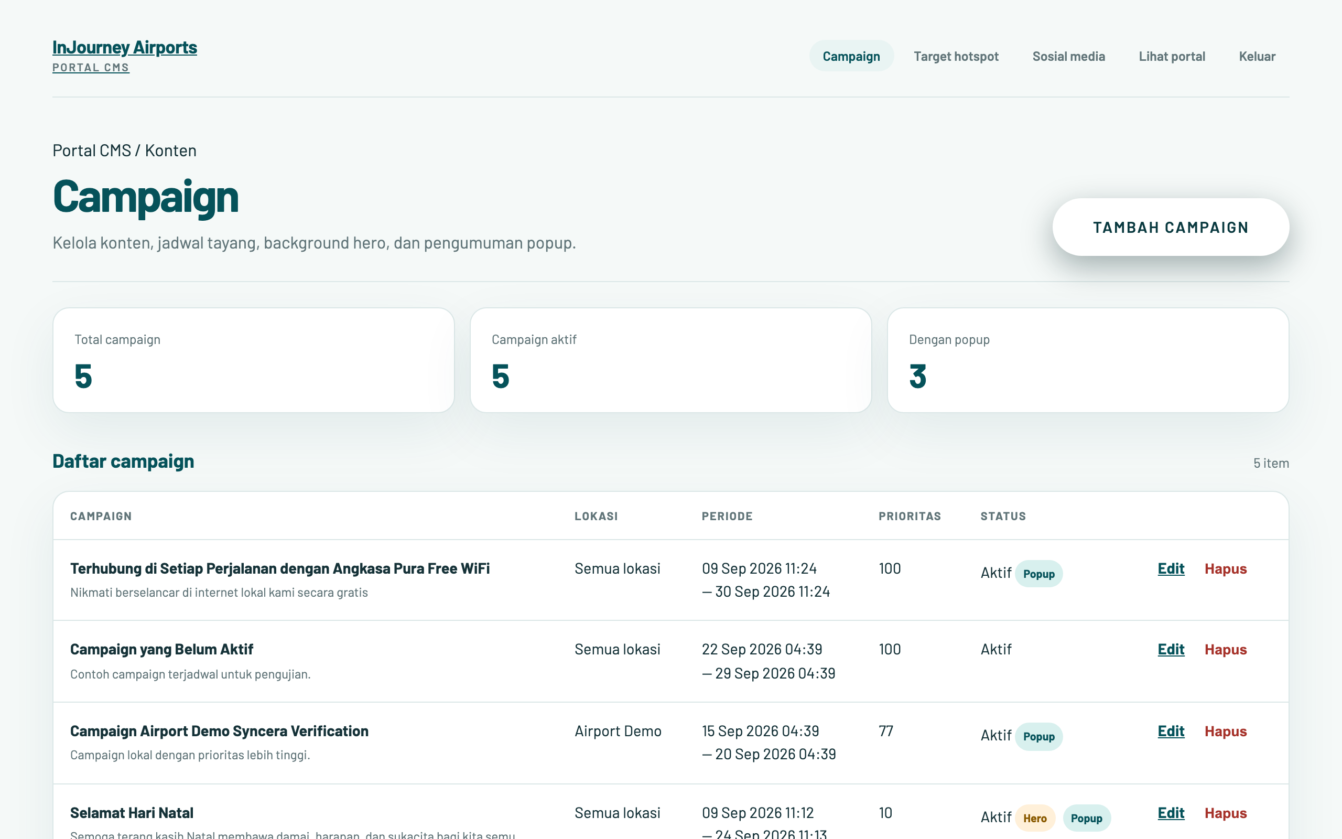Open Sosial media menu
1342x839 pixels.
point(1068,56)
